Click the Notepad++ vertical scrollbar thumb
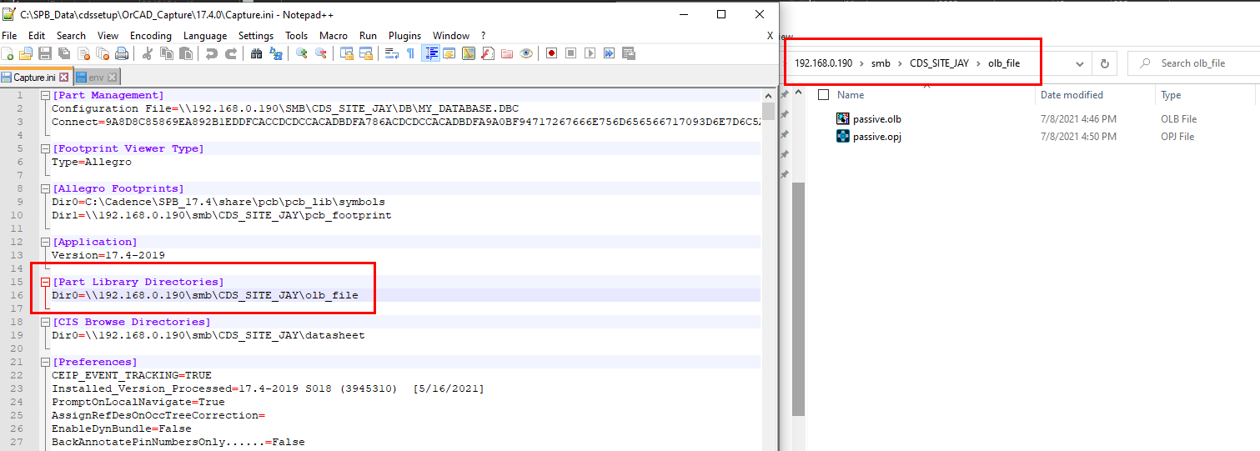This screenshot has height=451, width=1260. coord(769,112)
